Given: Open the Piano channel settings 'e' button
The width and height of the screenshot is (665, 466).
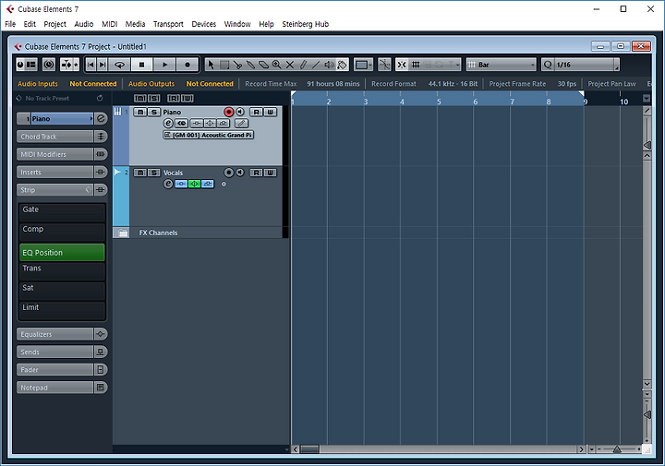Looking at the screenshot, I should (168, 124).
